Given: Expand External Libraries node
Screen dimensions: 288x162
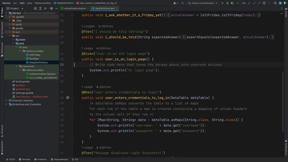Looking at the screenshot, I should [x=6, y=100].
